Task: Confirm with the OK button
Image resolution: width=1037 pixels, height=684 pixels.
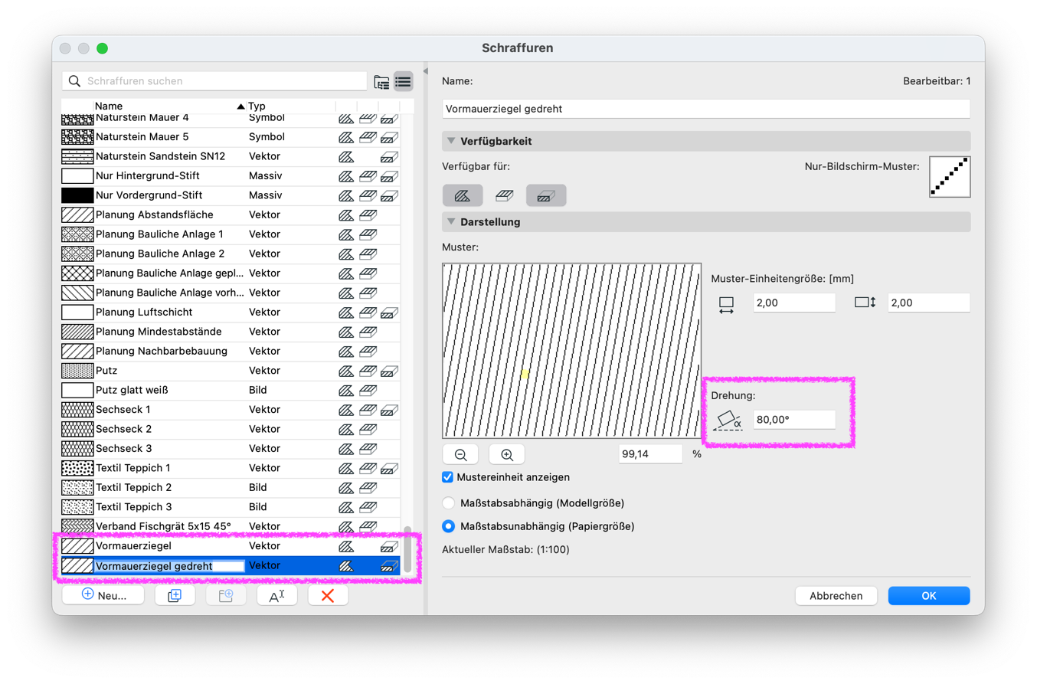Action: pos(929,596)
